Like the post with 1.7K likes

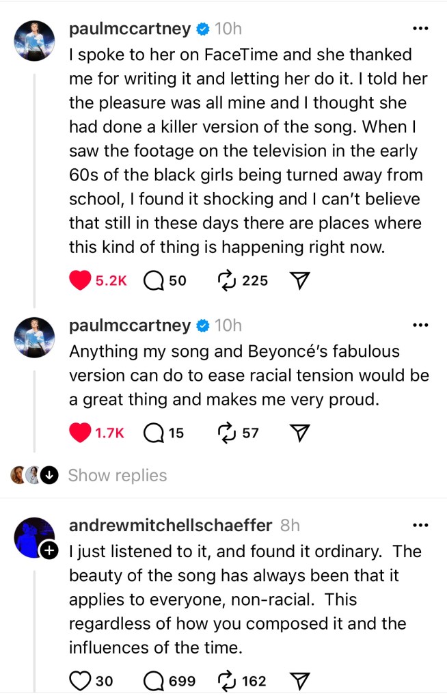click(x=81, y=433)
